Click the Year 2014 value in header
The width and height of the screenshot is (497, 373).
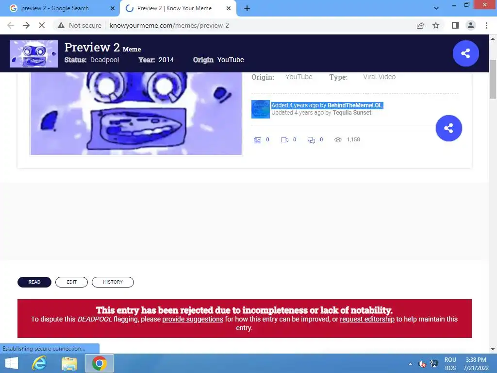pos(166,60)
